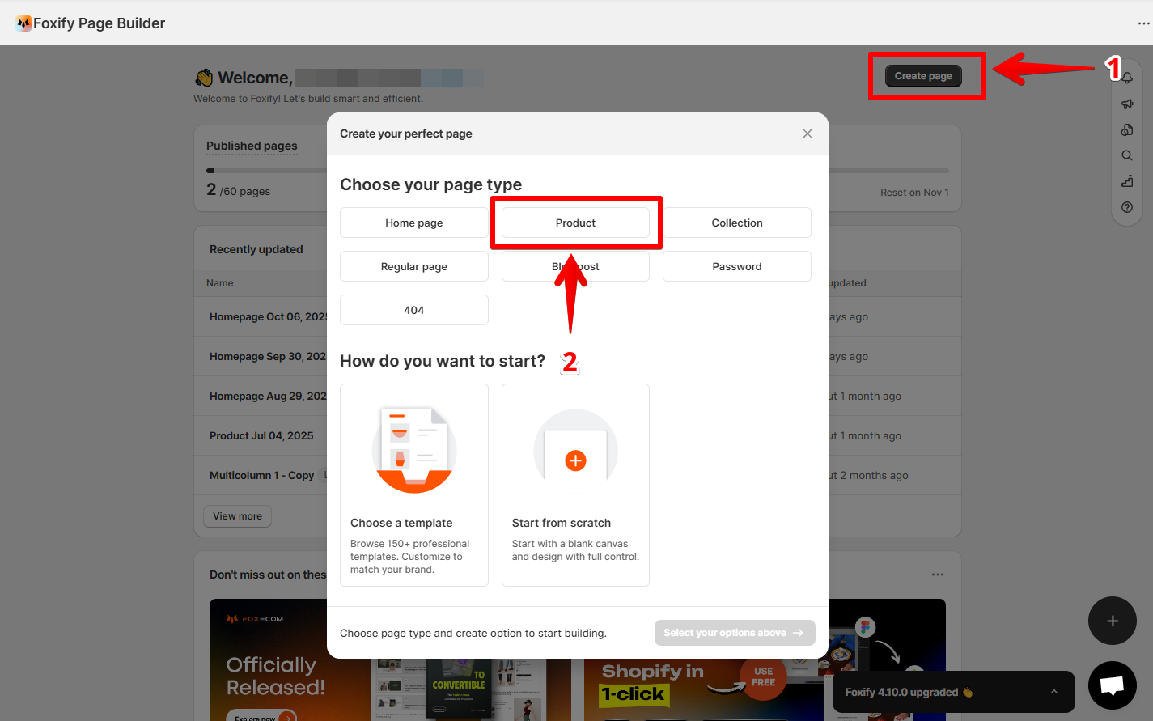This screenshot has height=721, width=1153.
Task: Expand the Foxify 4.10.0 upgraded notice chevron
Action: pyautogui.click(x=1053, y=692)
